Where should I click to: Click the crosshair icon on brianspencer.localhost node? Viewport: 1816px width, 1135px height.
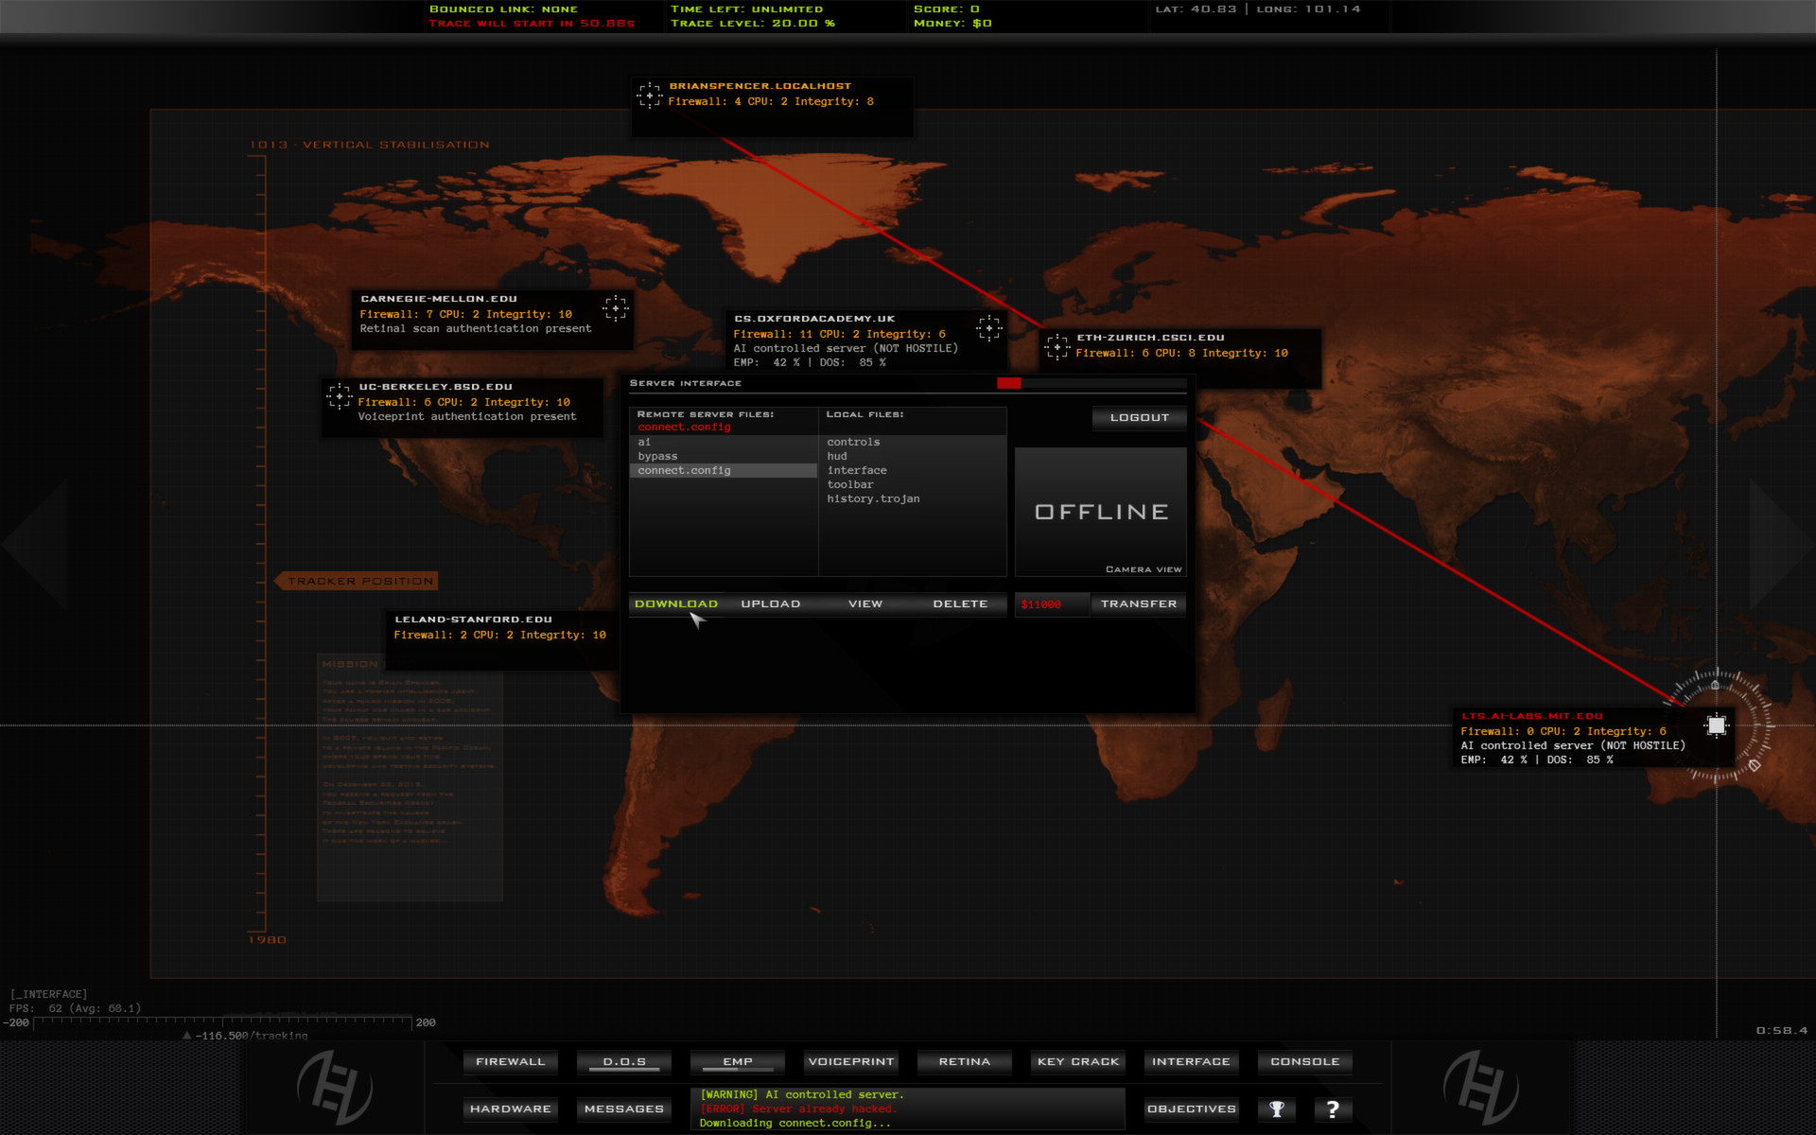click(650, 95)
